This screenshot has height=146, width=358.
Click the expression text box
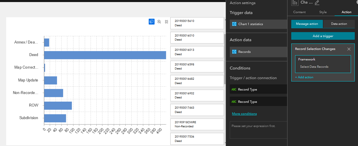point(258,130)
